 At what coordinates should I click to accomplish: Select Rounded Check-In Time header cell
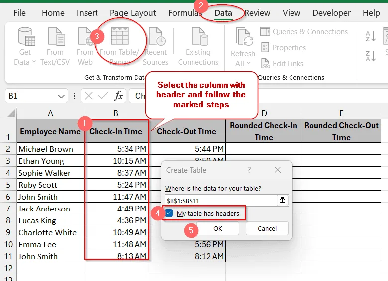coord(264,131)
